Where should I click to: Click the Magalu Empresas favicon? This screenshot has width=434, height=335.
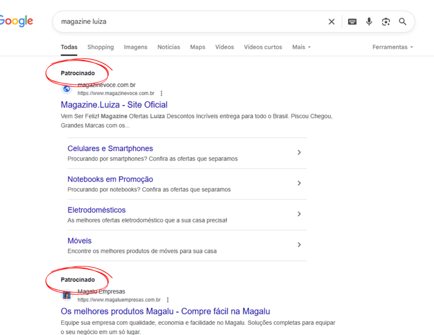pyautogui.click(x=67, y=295)
